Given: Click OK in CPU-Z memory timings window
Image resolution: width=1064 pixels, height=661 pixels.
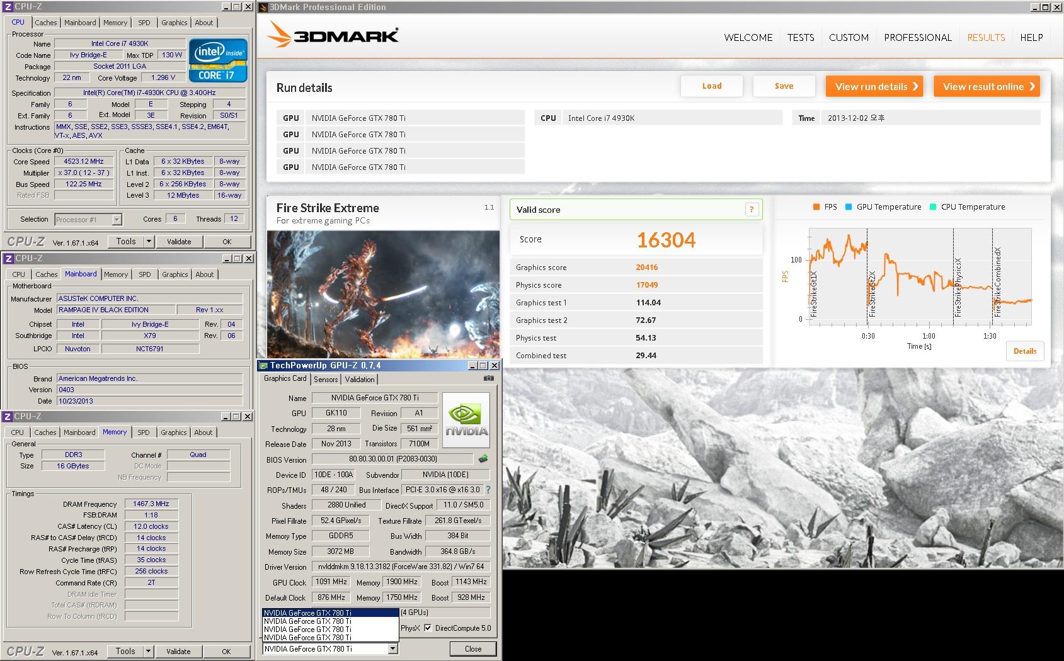Looking at the screenshot, I should coord(226,651).
